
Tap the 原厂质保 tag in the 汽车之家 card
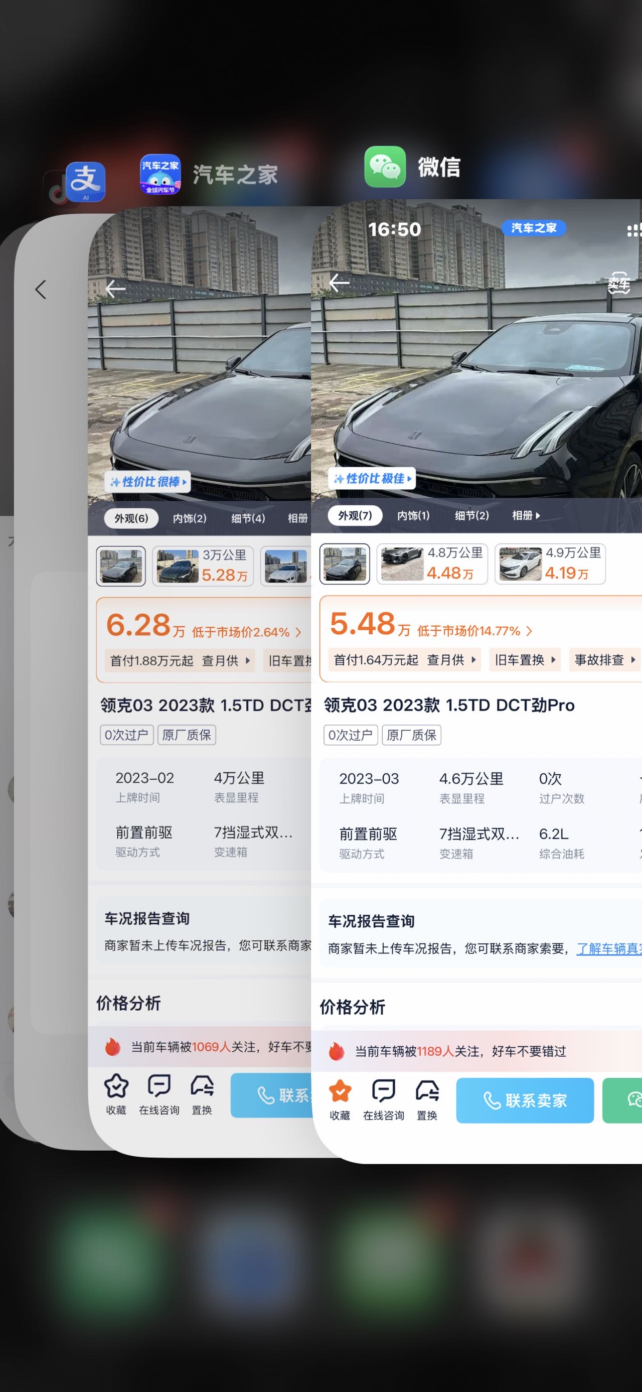pos(187,735)
